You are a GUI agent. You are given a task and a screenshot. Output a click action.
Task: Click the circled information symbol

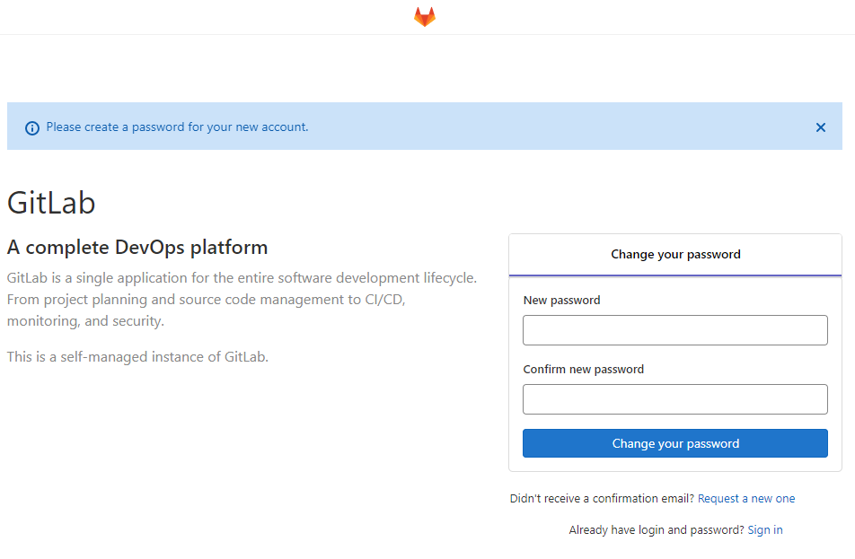32,127
